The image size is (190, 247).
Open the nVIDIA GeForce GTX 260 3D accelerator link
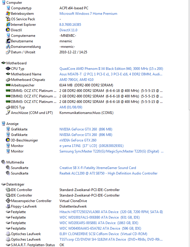point(78,140)
